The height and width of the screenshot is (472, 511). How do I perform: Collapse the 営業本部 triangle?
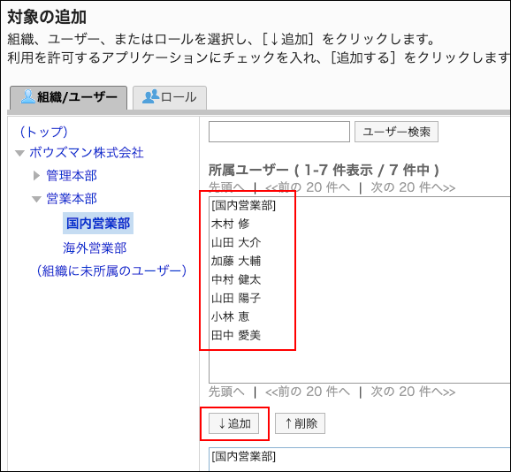[x=36, y=199]
